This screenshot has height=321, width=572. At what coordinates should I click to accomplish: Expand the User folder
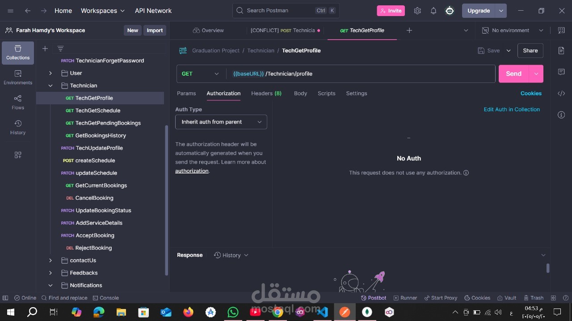[x=50, y=73]
